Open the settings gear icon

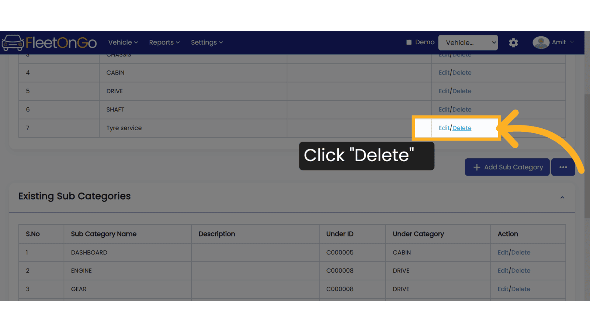(513, 43)
